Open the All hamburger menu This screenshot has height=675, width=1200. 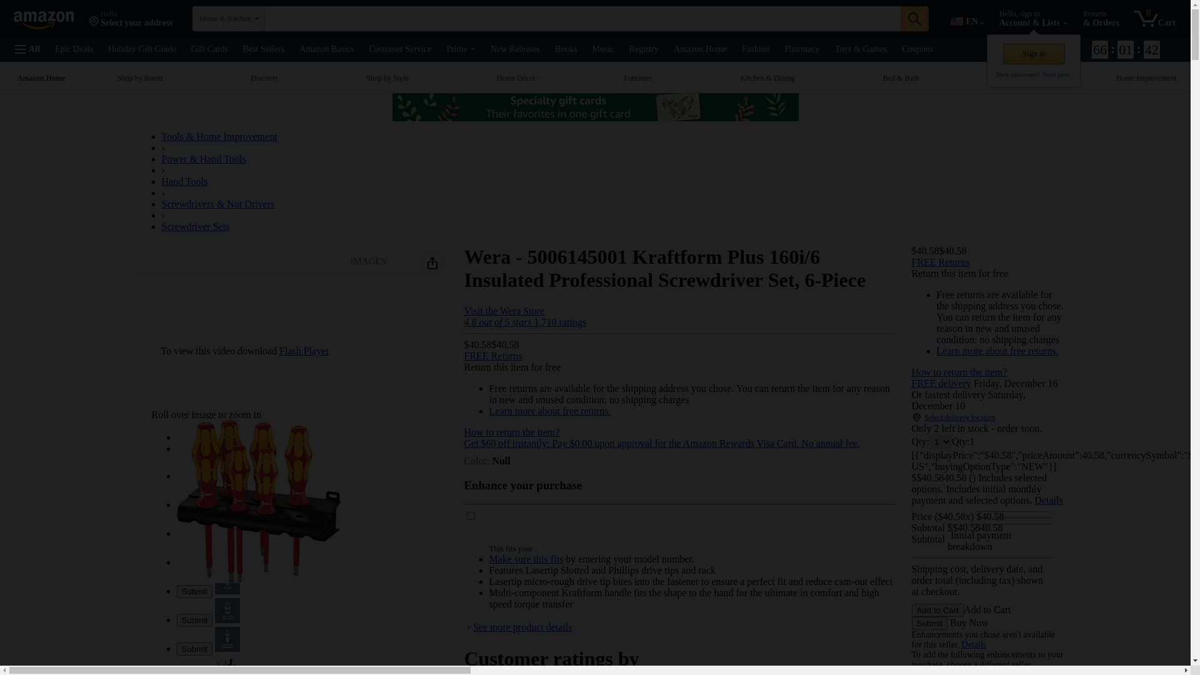pos(27,49)
